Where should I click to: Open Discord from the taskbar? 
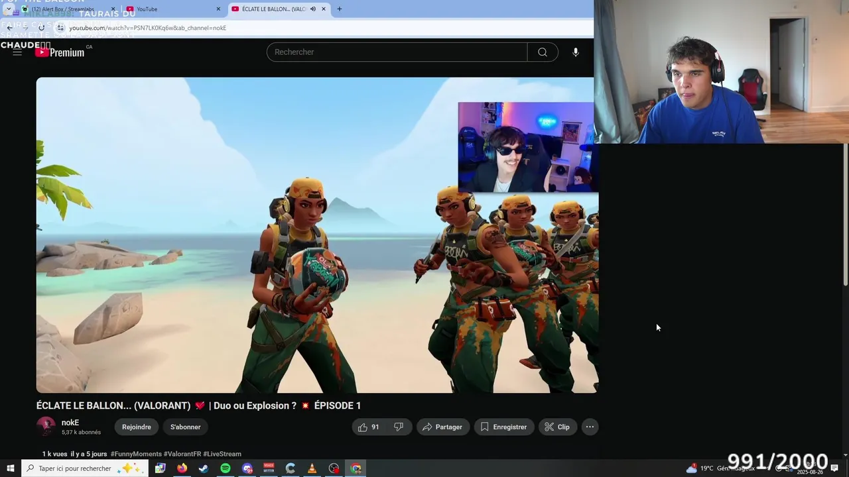click(x=247, y=468)
